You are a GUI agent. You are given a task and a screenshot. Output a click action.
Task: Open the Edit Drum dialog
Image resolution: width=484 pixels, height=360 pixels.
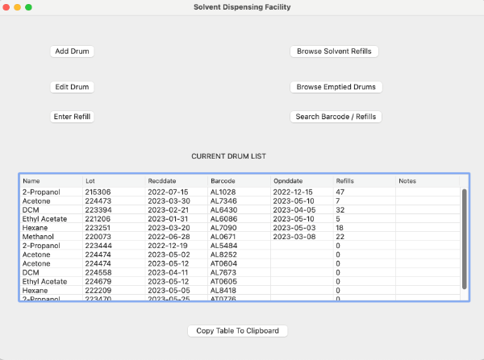(x=72, y=87)
